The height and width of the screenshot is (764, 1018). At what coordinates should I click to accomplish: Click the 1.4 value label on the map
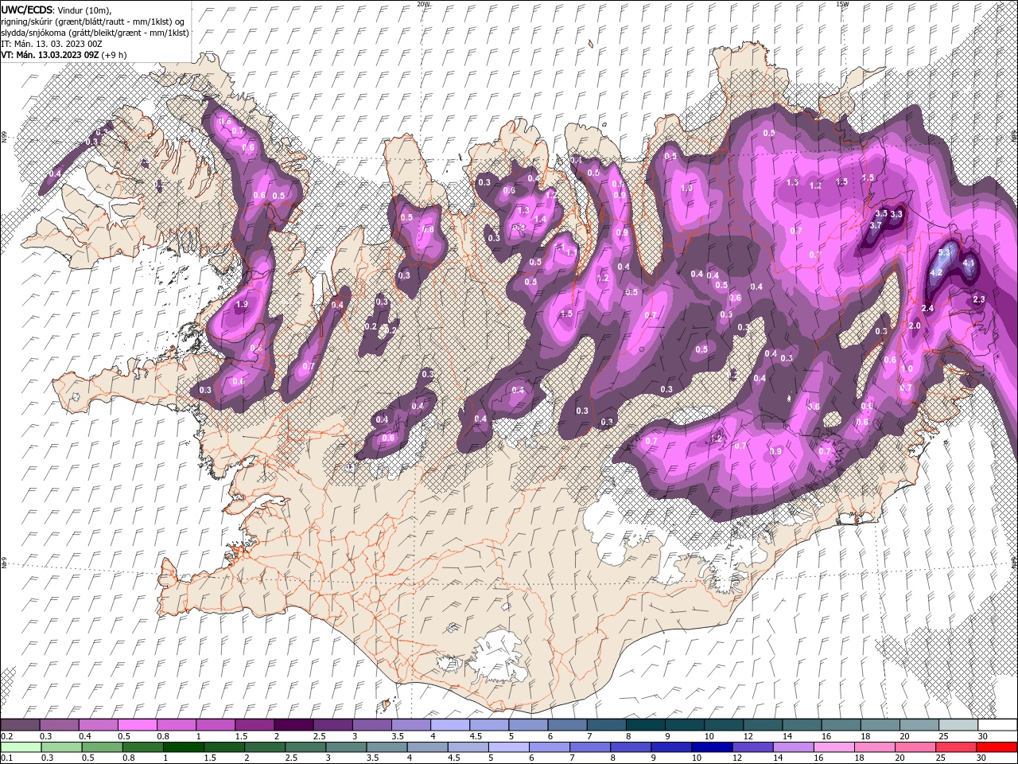pos(540,220)
